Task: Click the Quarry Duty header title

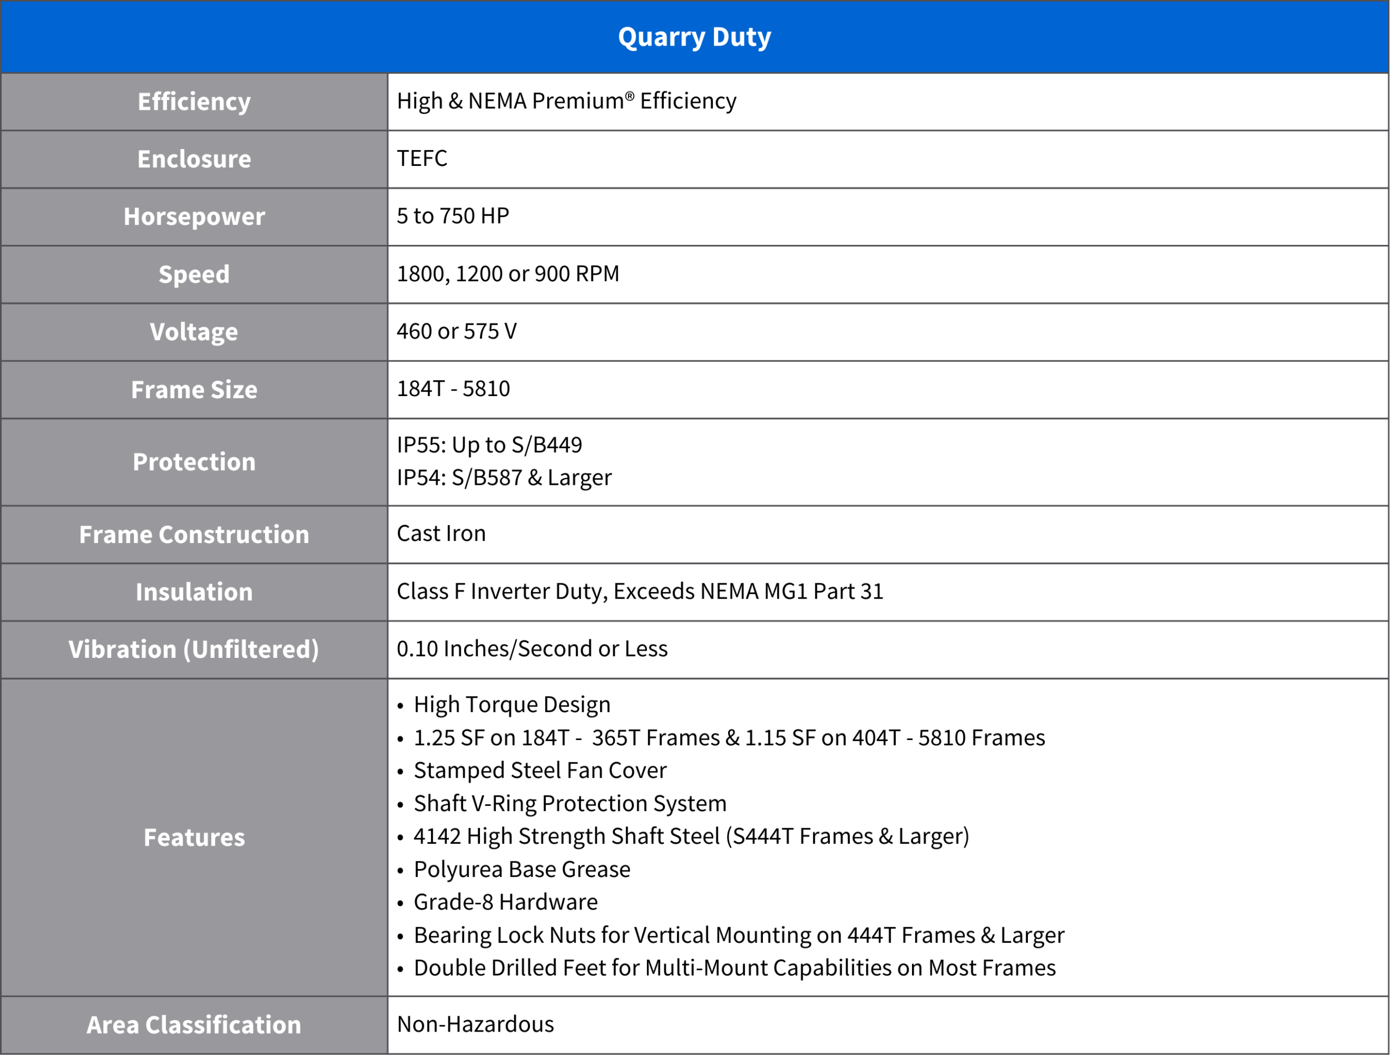Action: (x=694, y=37)
